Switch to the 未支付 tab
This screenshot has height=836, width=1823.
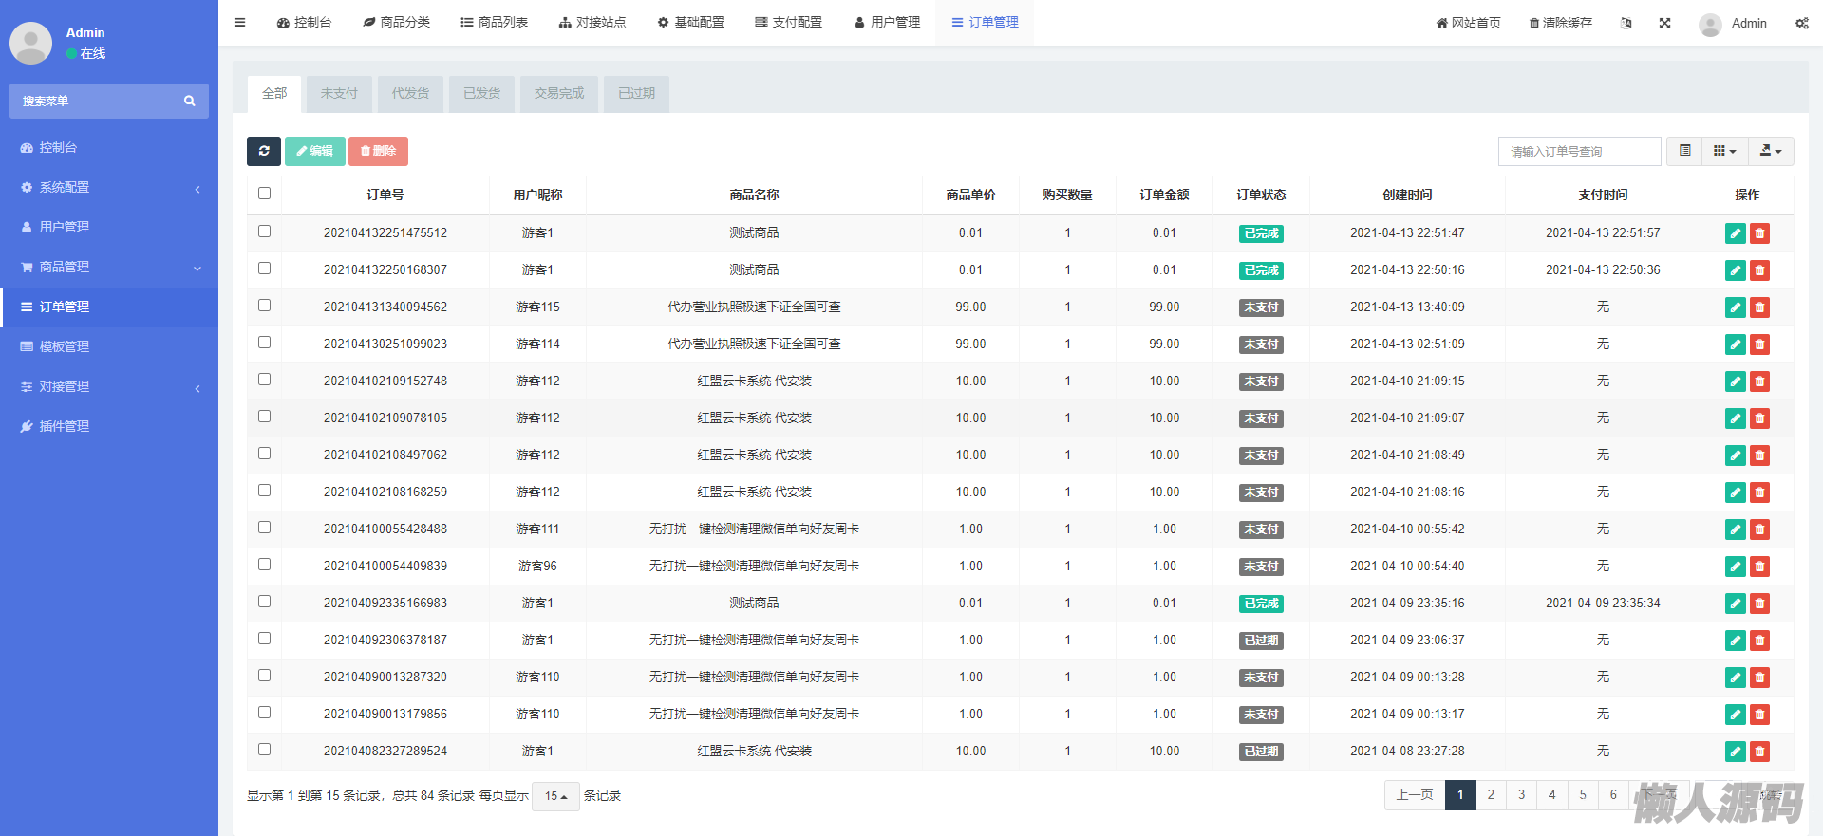[x=339, y=94]
